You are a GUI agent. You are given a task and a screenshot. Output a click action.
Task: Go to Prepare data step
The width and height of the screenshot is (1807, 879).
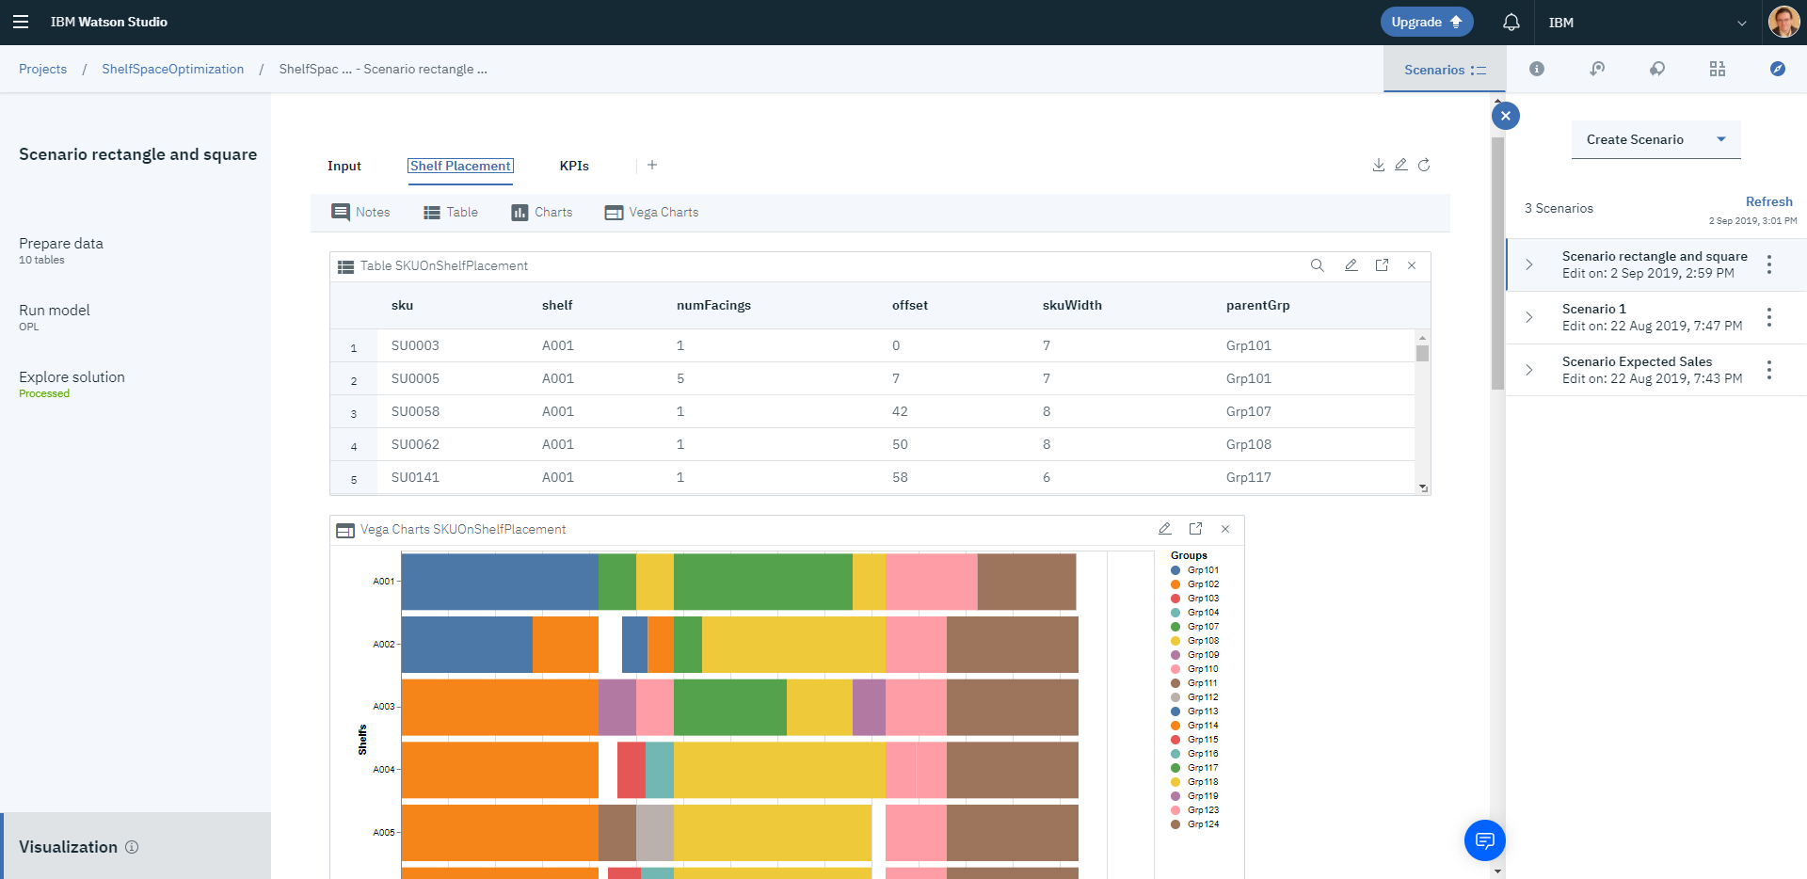(61, 250)
